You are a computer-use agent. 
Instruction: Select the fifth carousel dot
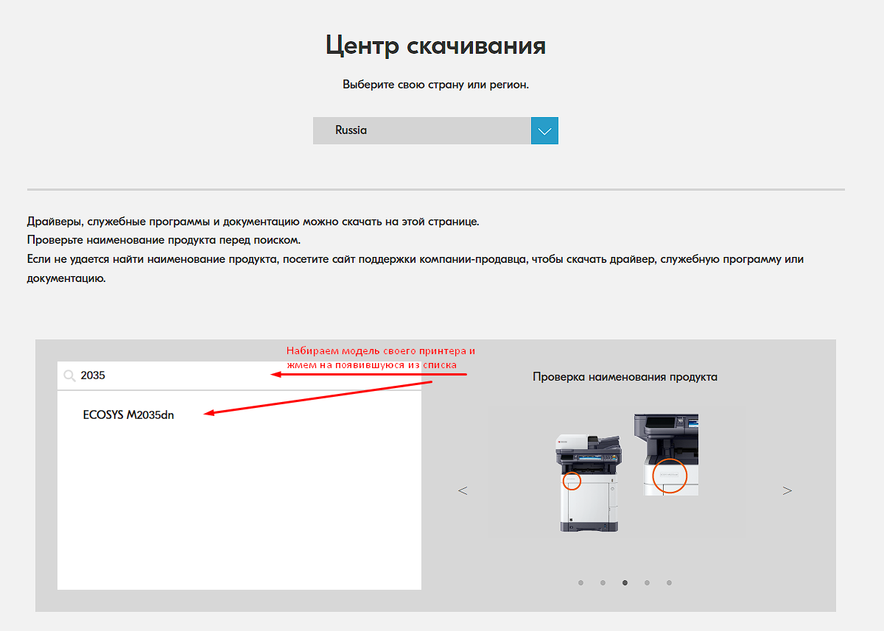(669, 582)
